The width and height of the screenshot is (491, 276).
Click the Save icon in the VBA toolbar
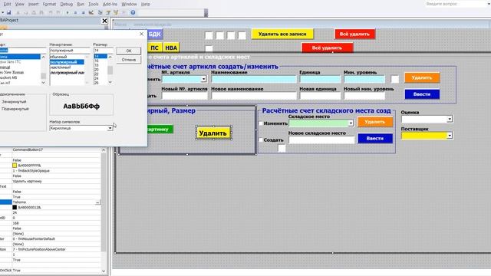[8, 12]
